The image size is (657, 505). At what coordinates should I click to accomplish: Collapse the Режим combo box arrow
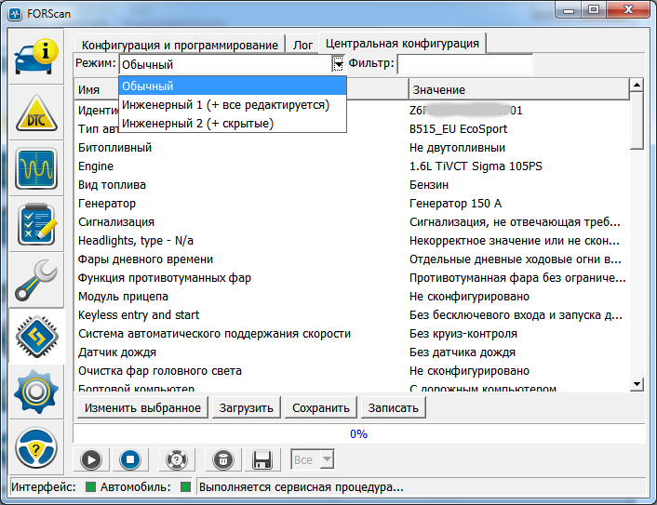click(x=338, y=64)
